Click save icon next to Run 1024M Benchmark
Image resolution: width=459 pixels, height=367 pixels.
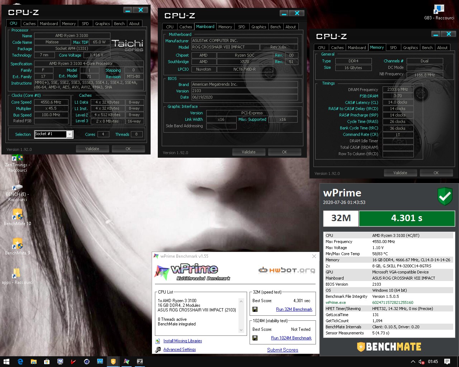[x=255, y=338]
